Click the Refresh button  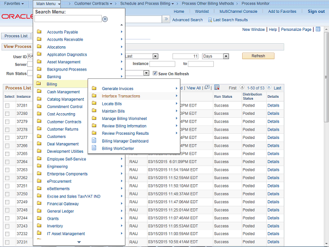coord(258,56)
